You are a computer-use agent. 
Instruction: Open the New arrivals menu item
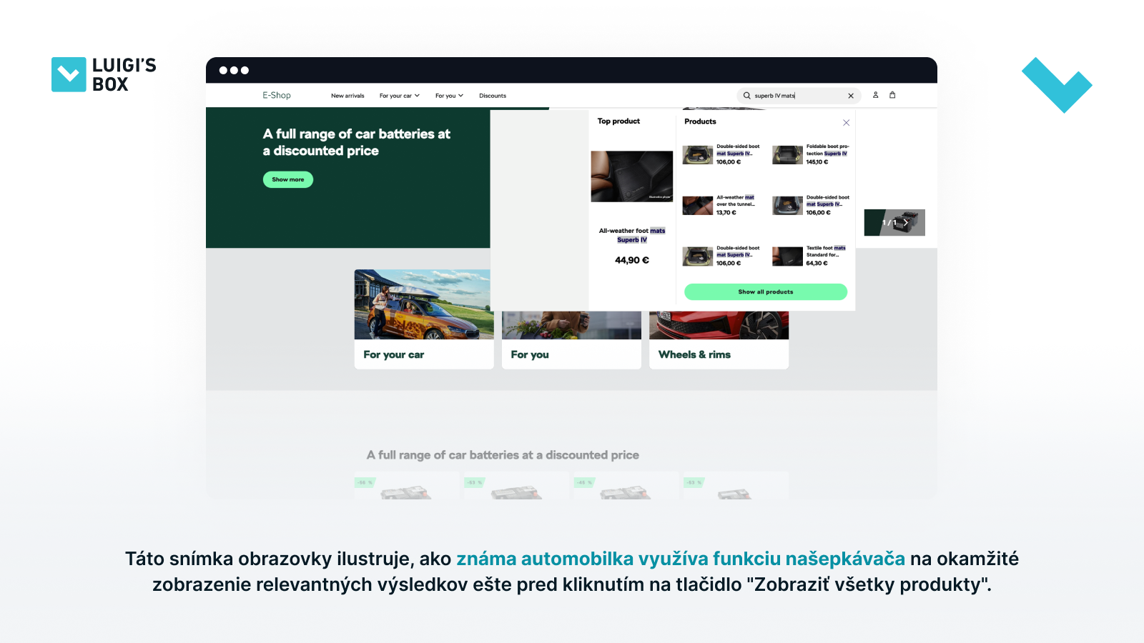[x=347, y=96]
